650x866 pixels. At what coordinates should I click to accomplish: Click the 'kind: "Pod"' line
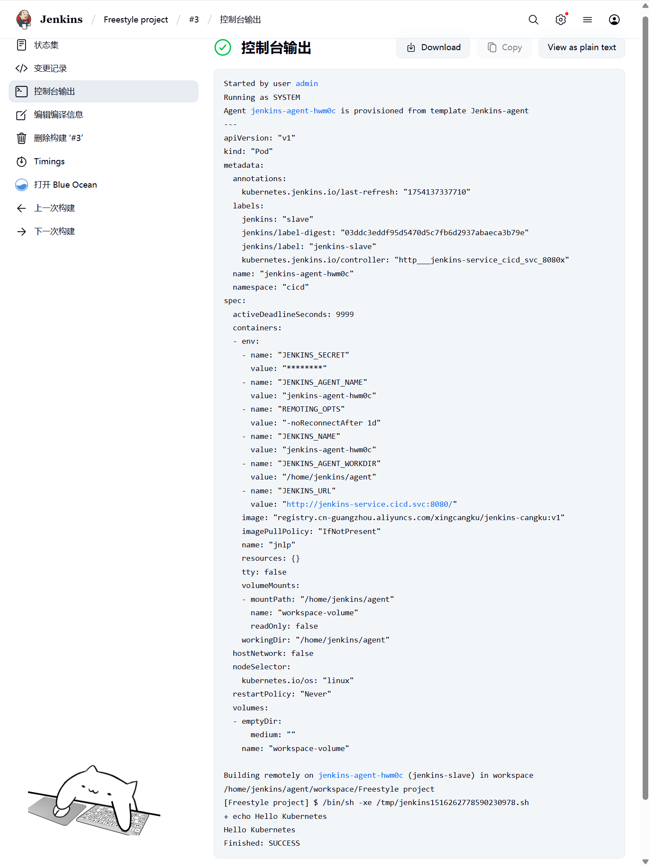point(249,151)
